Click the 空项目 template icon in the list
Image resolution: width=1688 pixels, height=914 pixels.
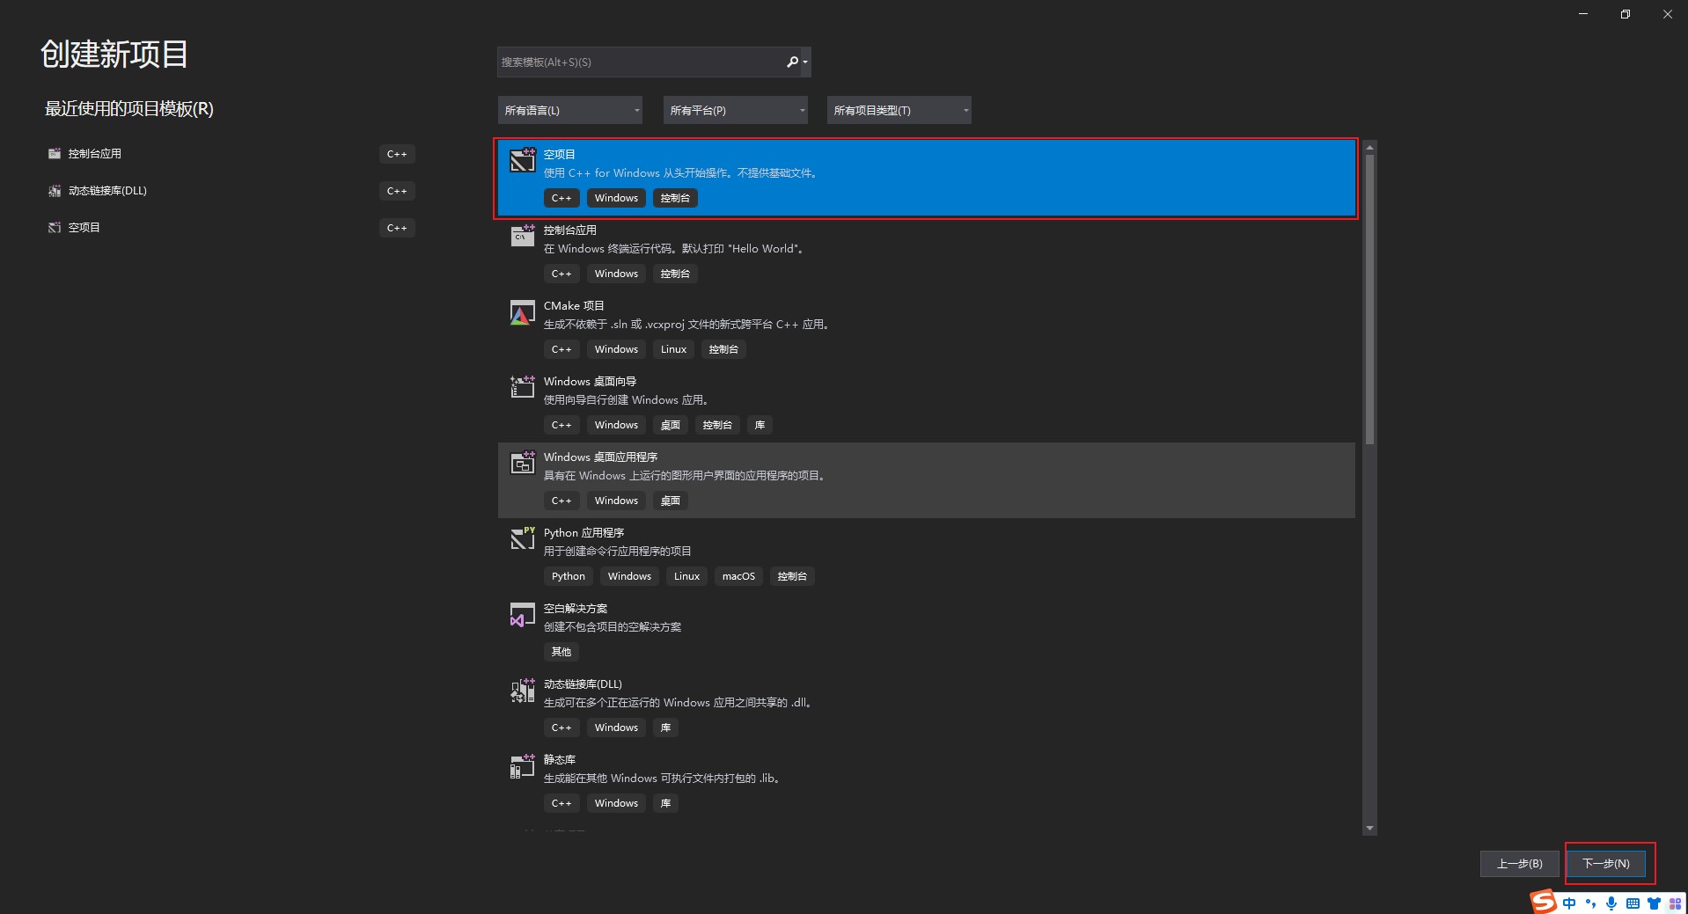pos(522,160)
